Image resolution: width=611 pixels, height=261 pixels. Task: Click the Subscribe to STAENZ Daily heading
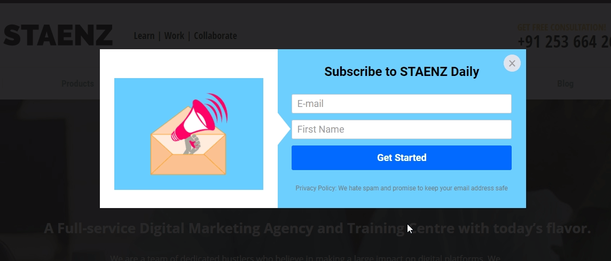click(x=401, y=71)
